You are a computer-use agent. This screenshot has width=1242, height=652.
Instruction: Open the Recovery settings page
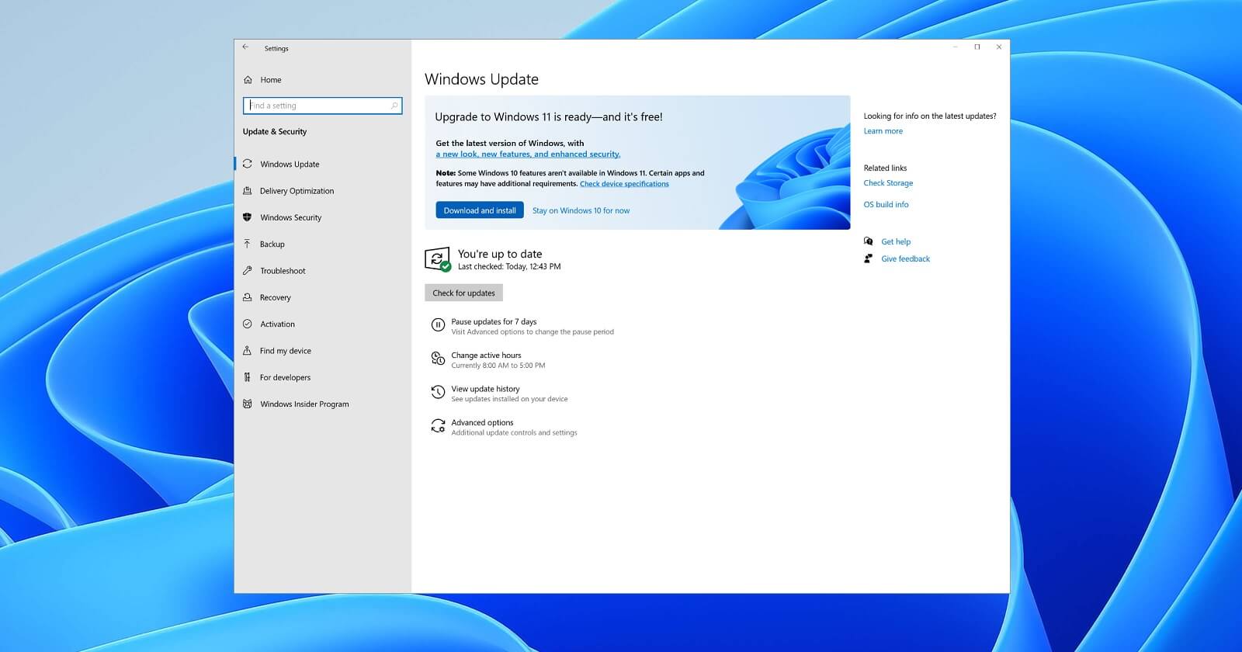click(275, 297)
